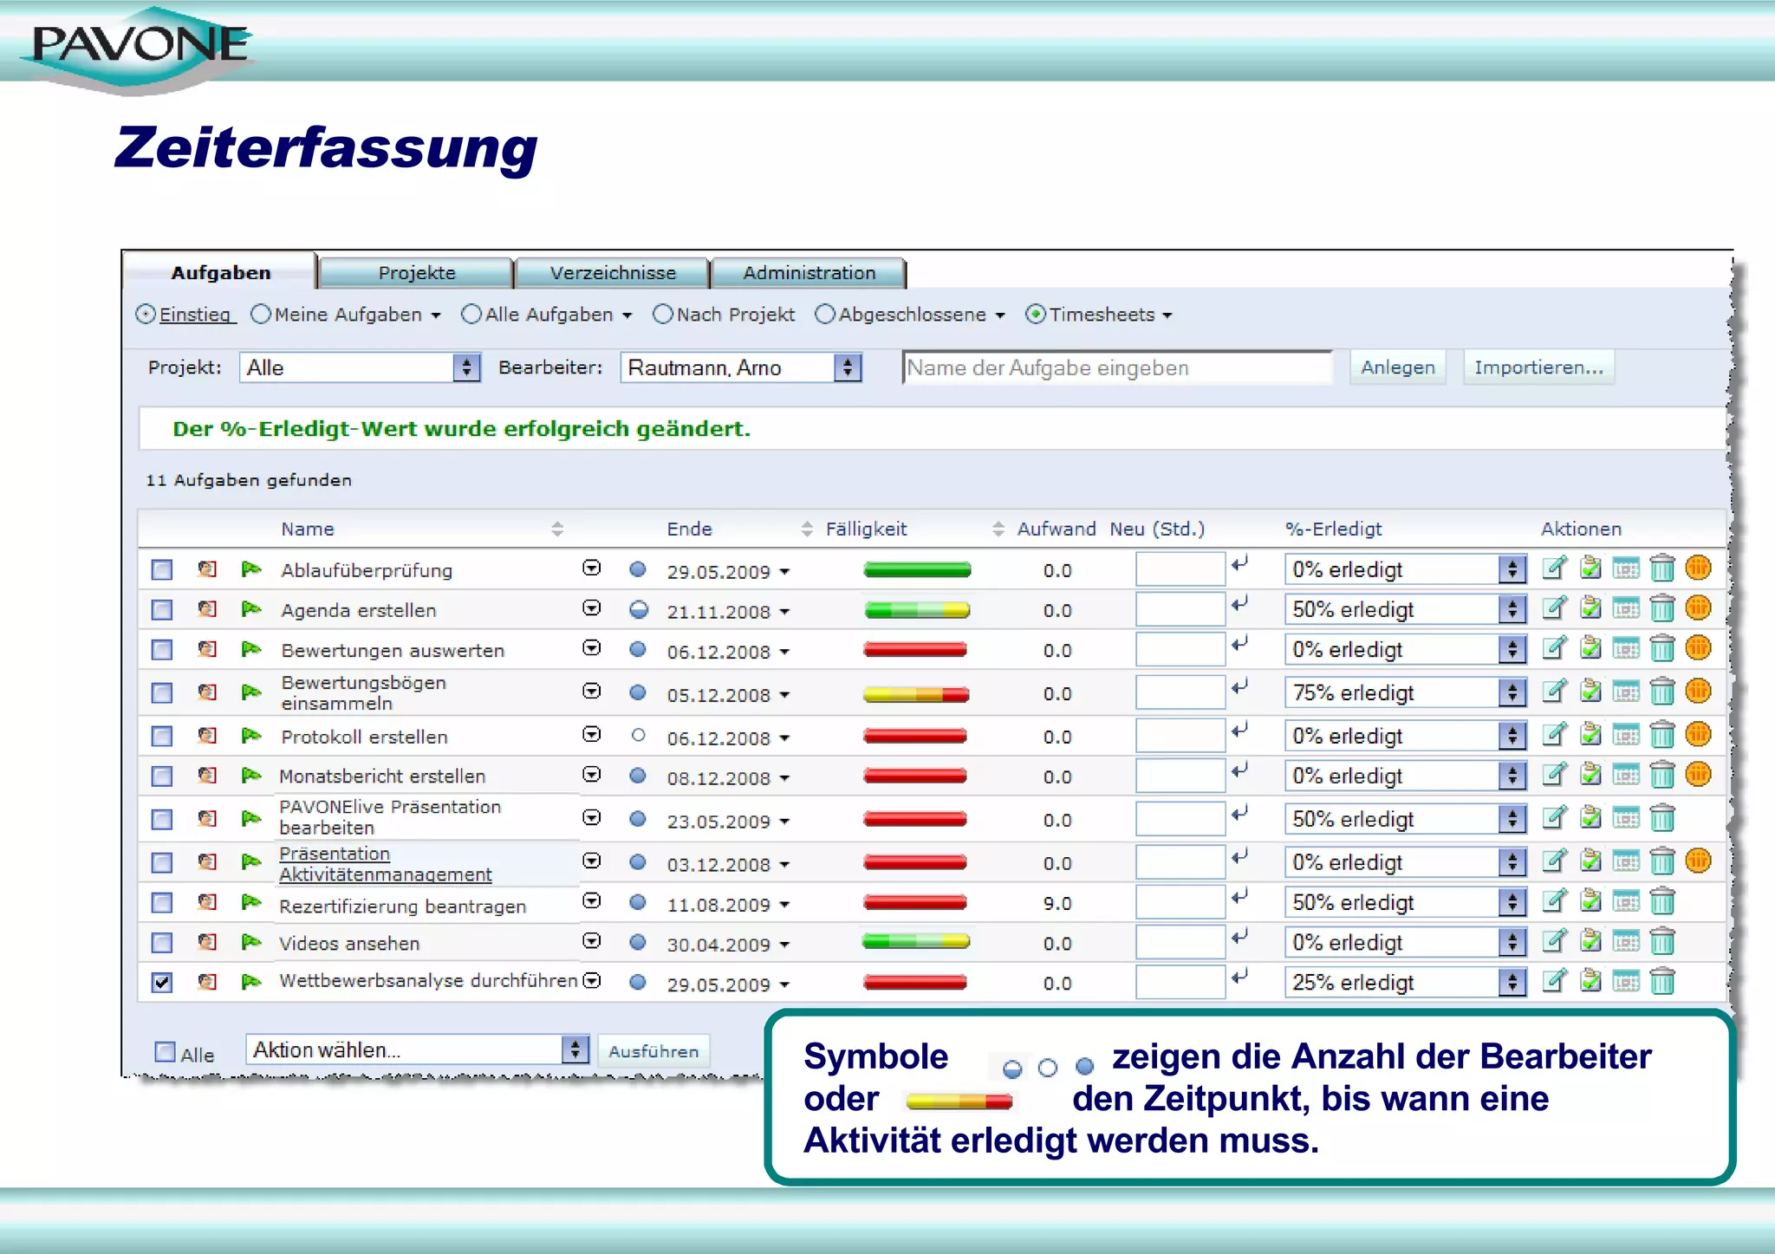Check the Alle select-all checkbox
The width and height of the screenshot is (1775, 1254).
[165, 1052]
